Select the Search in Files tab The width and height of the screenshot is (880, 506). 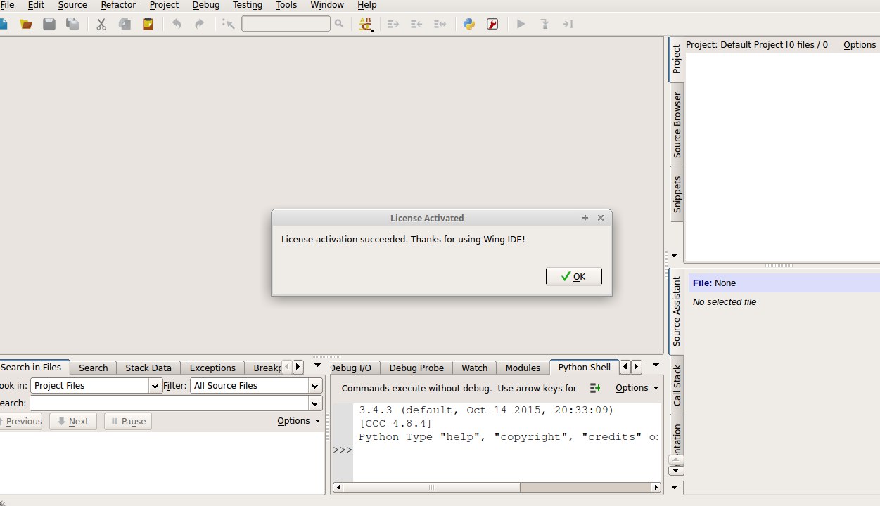click(x=32, y=367)
